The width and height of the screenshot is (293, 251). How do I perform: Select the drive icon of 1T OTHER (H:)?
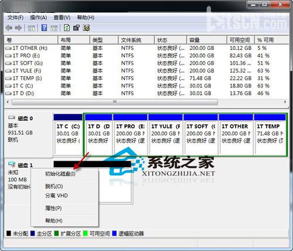[x=8, y=48]
